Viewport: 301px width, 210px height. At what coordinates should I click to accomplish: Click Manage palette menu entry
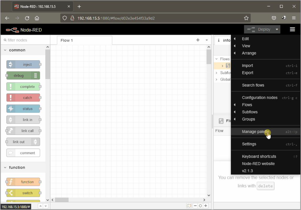click(266, 132)
